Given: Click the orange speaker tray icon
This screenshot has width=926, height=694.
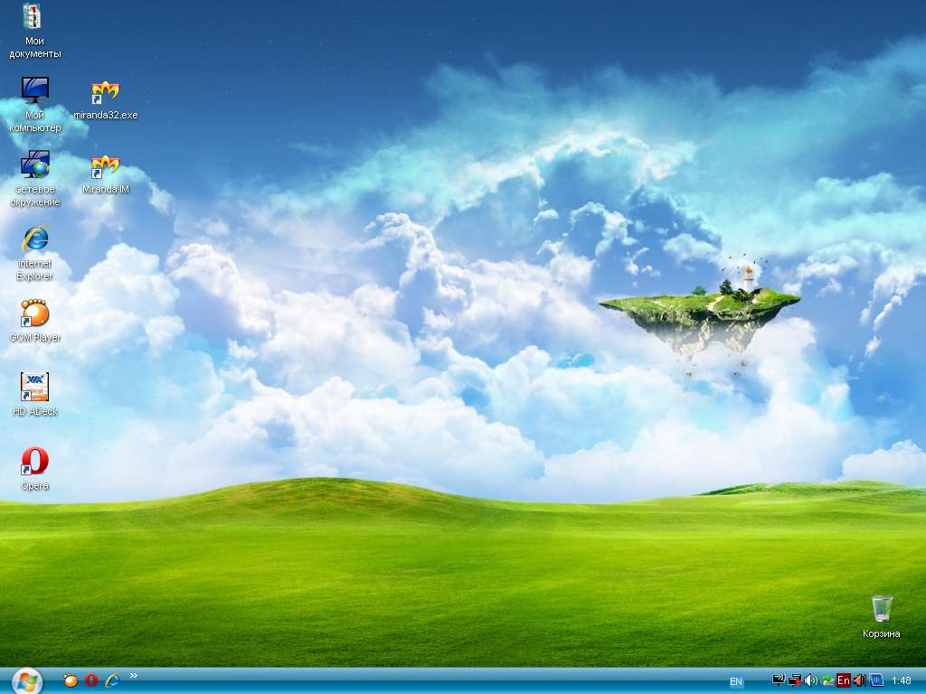Looking at the screenshot, I should pos(860,680).
